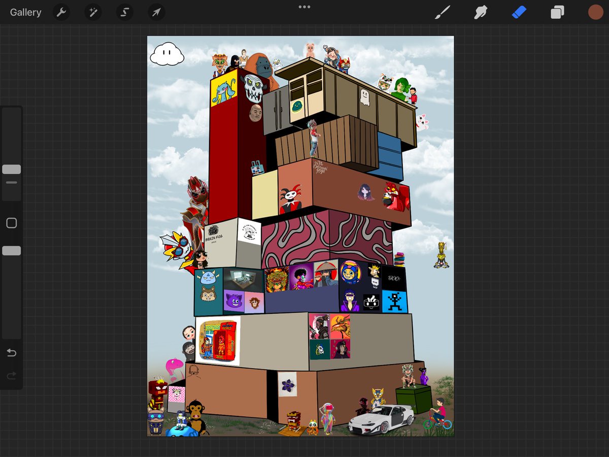This screenshot has height=457, width=609.
Task: Tap the three-dot menu at top center
Action: pyautogui.click(x=304, y=7)
